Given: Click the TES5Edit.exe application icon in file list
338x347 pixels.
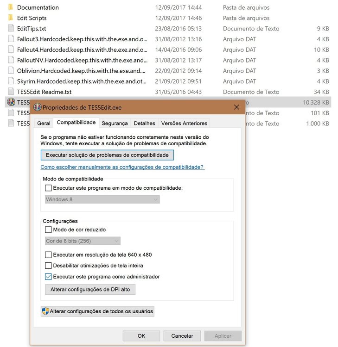Looking at the screenshot, I should click(x=11, y=102).
